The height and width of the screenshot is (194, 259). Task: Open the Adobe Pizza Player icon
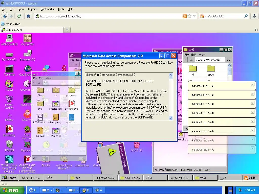[x=64, y=163]
